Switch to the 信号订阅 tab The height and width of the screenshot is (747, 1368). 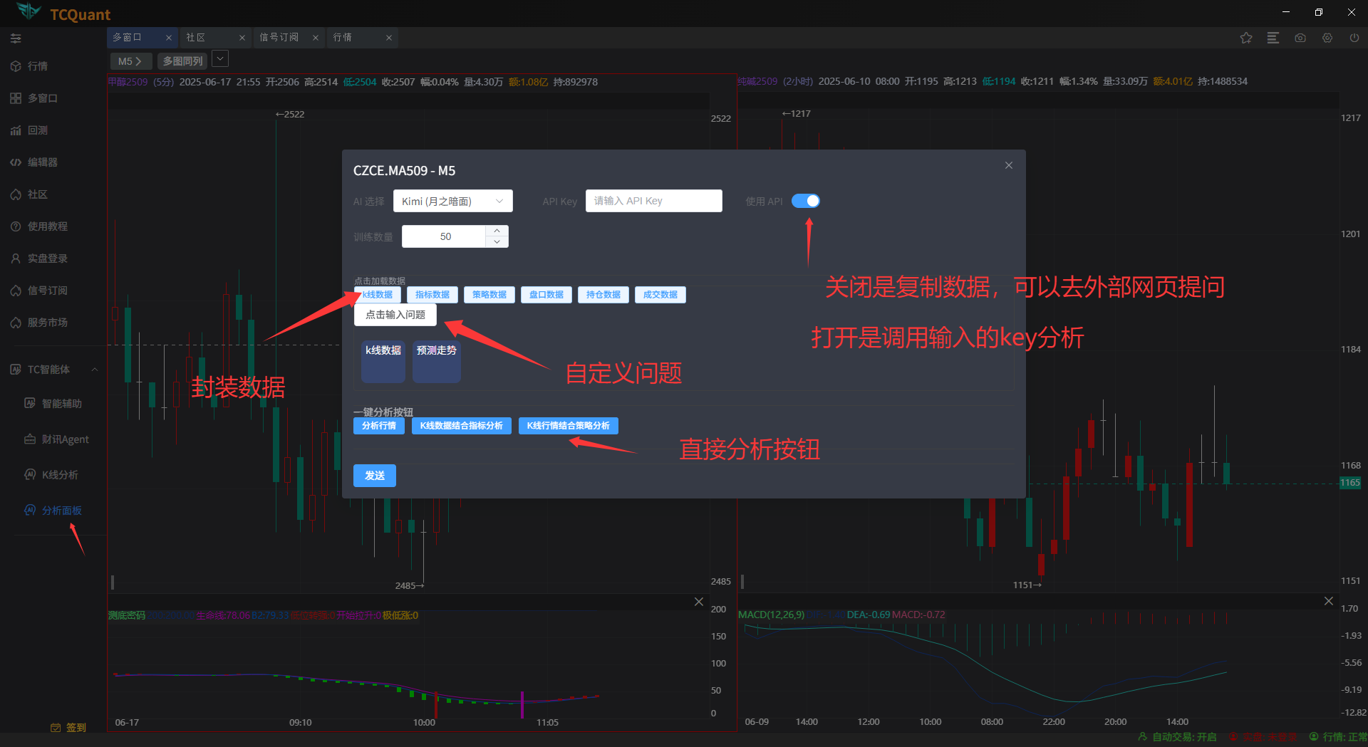279,38
